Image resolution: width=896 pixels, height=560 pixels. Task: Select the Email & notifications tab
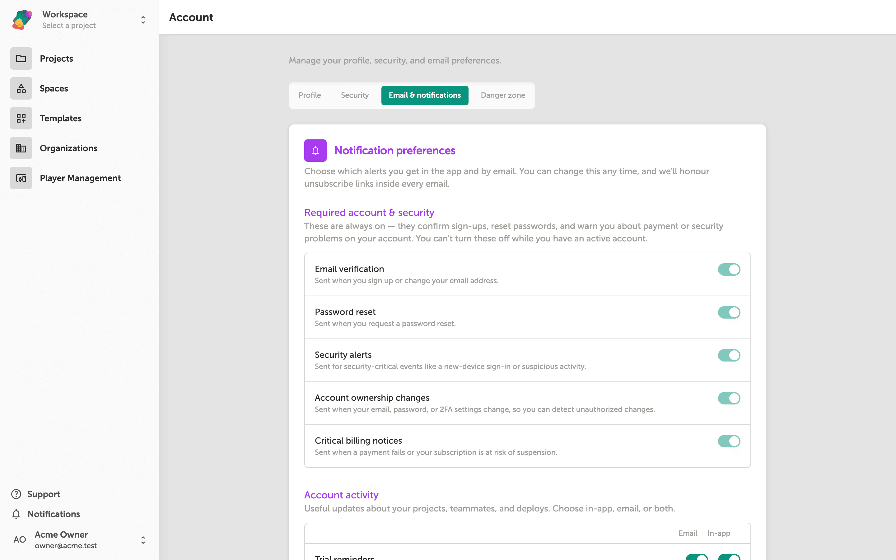point(425,95)
